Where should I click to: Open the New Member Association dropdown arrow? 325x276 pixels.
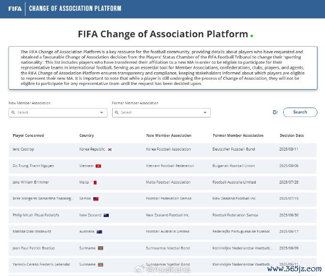pyautogui.click(x=101, y=113)
